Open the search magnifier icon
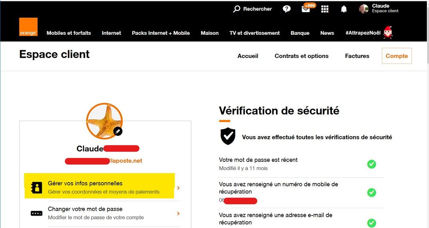The height and width of the screenshot is (228, 429). [x=237, y=9]
